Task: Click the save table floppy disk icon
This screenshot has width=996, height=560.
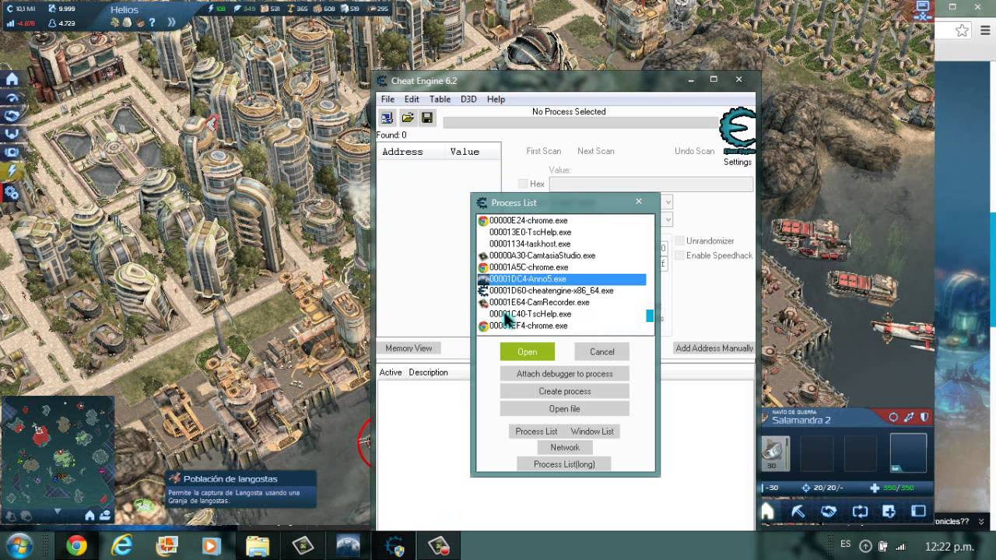Action: click(427, 117)
